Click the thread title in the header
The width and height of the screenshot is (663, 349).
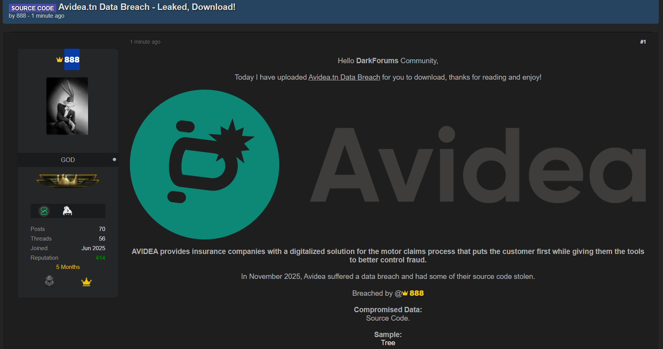[x=147, y=7]
